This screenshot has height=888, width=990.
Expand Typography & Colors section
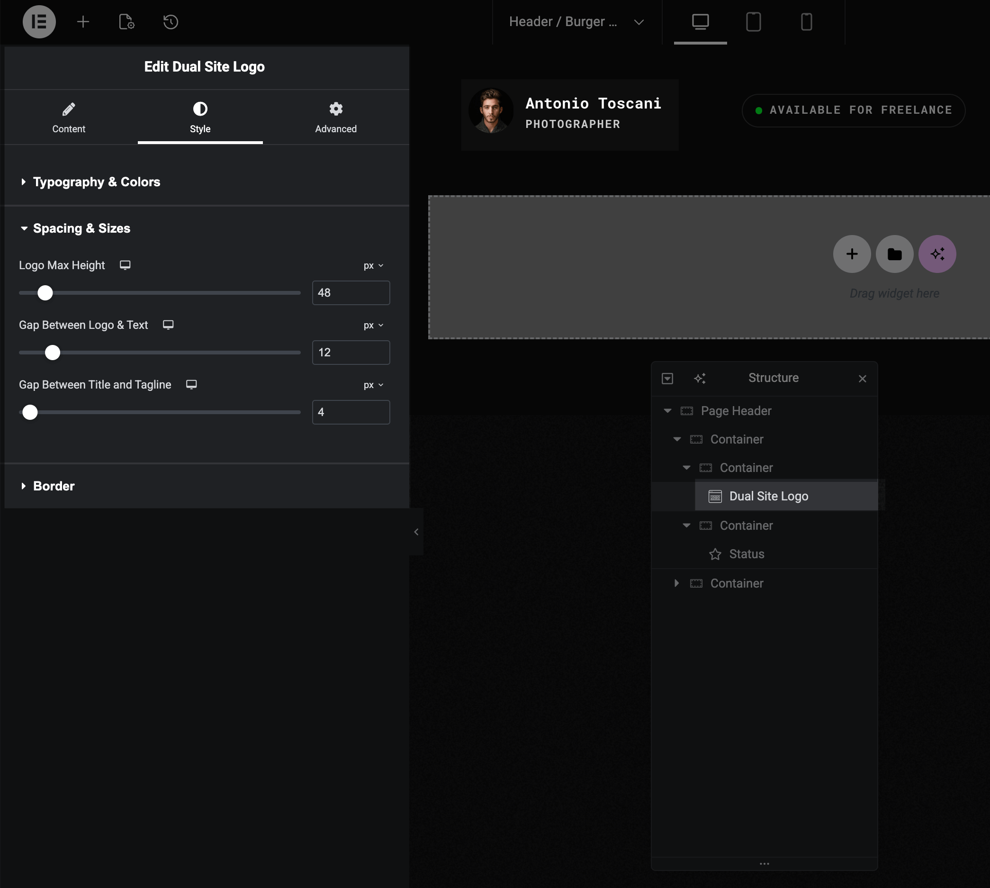(x=97, y=182)
